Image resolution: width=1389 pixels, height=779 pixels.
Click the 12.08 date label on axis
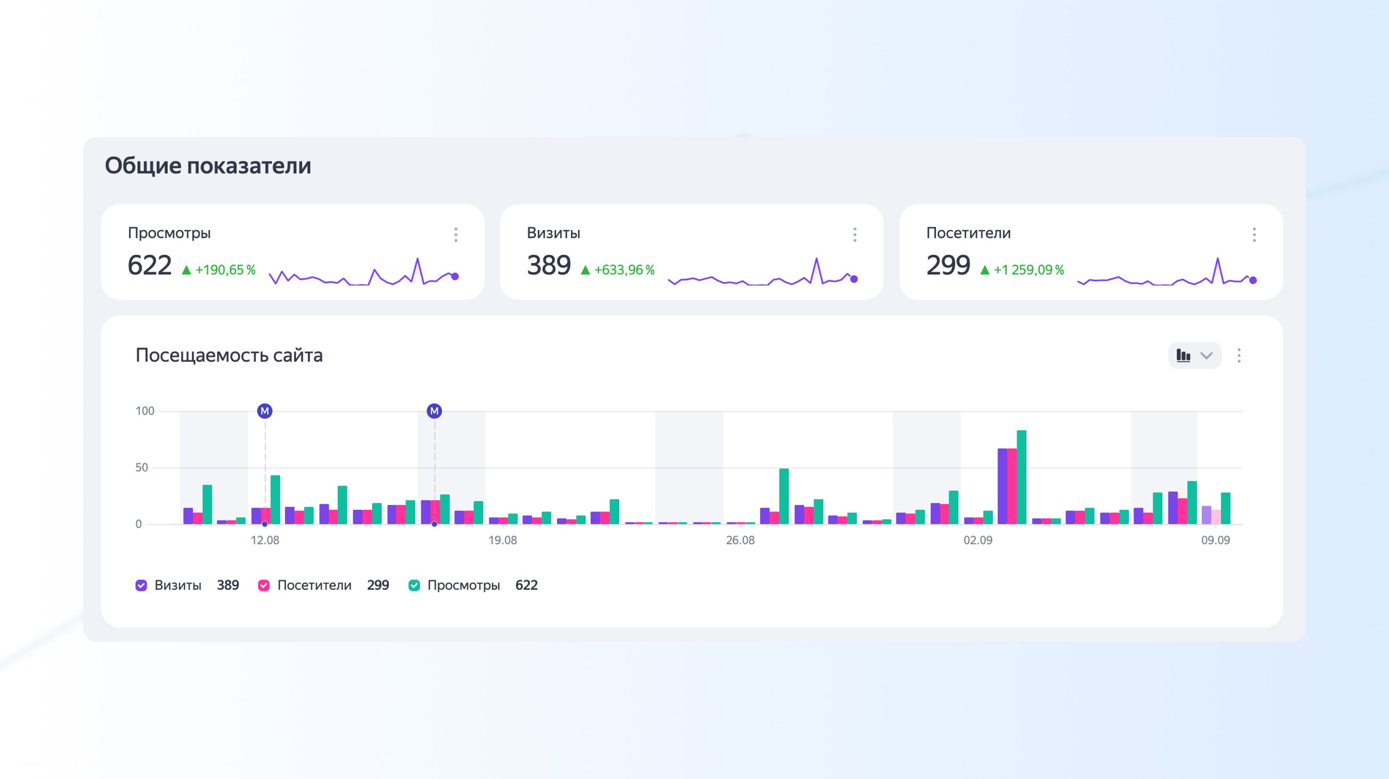tap(265, 540)
